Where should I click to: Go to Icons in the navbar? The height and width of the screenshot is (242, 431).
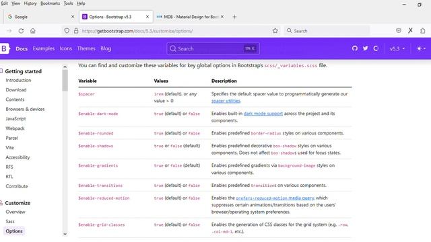coord(66,48)
